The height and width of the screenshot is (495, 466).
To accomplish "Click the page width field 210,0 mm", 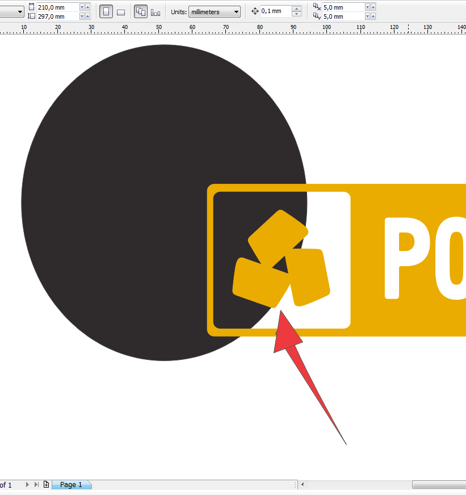I will [x=58, y=7].
